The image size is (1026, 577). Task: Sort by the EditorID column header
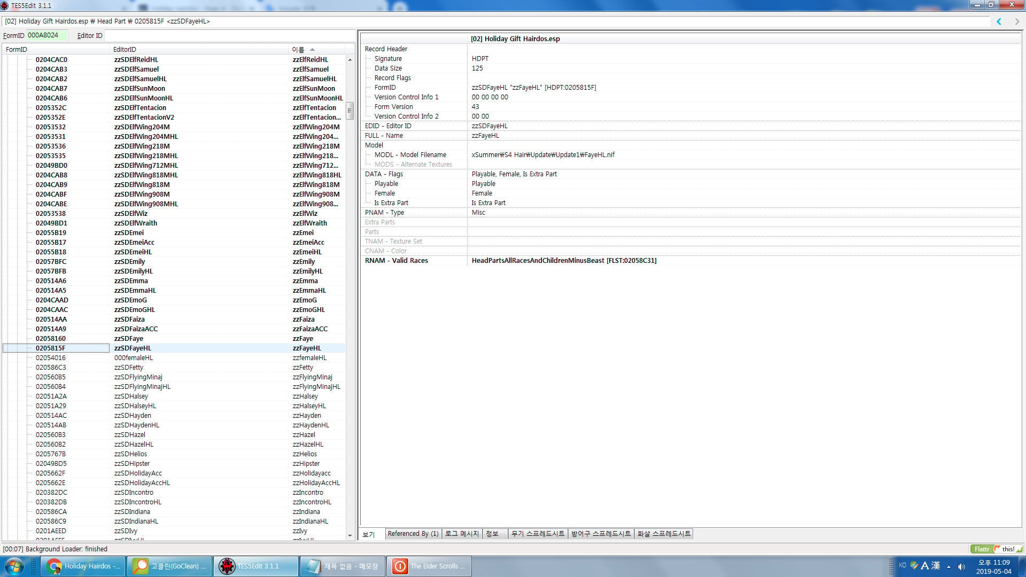pyautogui.click(x=199, y=49)
